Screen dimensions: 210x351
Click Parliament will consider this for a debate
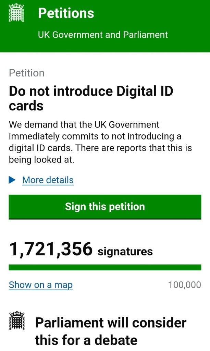[110, 331]
